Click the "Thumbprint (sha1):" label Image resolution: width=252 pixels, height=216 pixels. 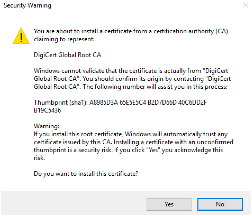pos(61,102)
